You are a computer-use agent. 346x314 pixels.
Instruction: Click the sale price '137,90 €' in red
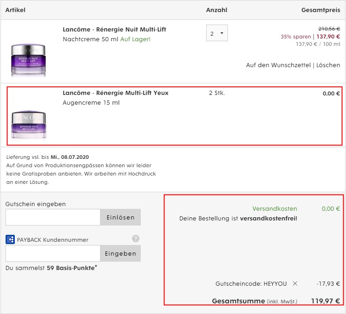click(x=328, y=37)
